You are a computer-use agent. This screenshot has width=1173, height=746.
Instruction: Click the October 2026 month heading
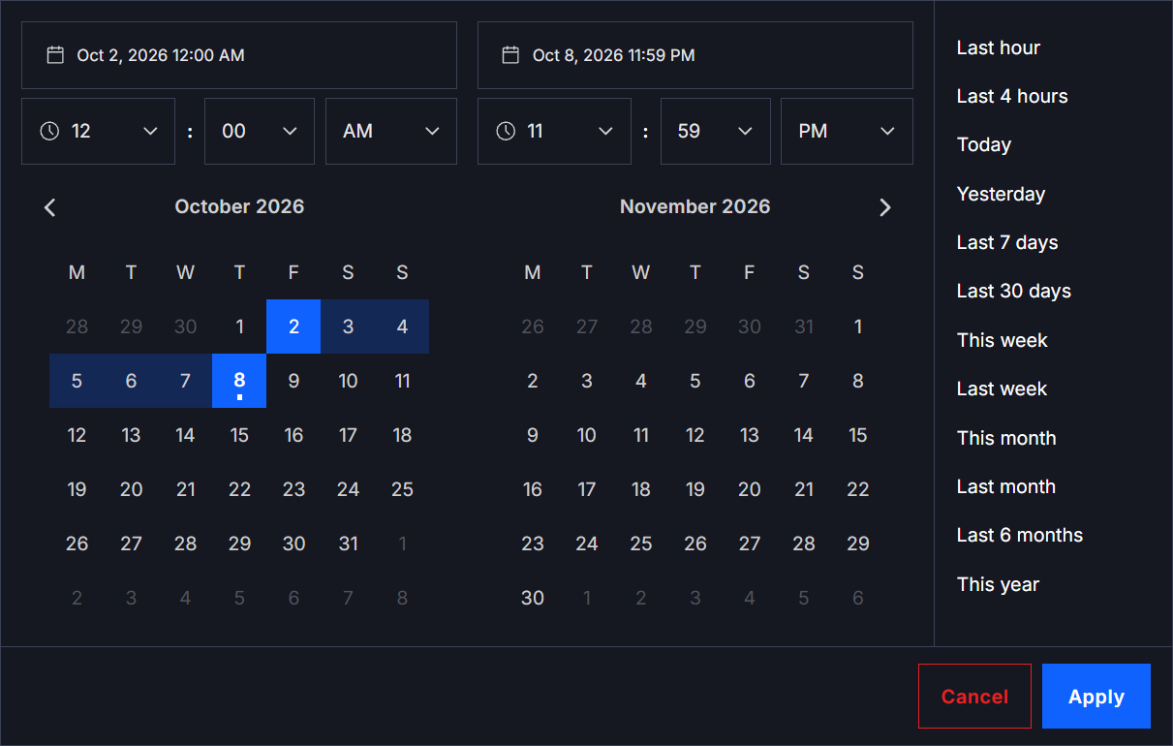[x=239, y=206]
